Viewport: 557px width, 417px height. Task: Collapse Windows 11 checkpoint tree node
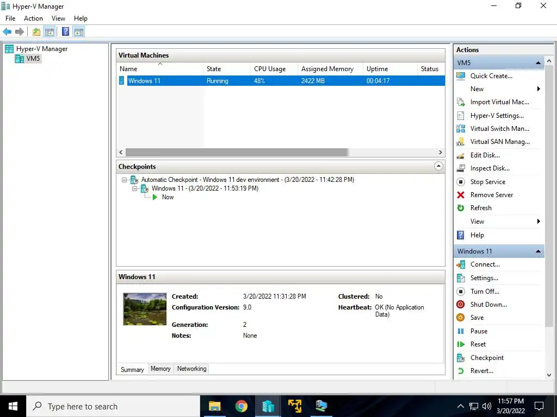[x=135, y=188]
